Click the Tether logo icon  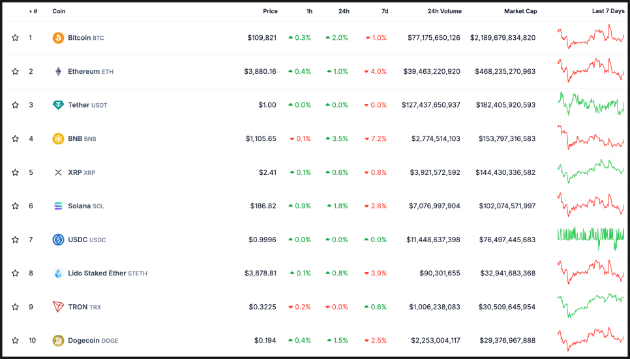pyautogui.click(x=58, y=105)
